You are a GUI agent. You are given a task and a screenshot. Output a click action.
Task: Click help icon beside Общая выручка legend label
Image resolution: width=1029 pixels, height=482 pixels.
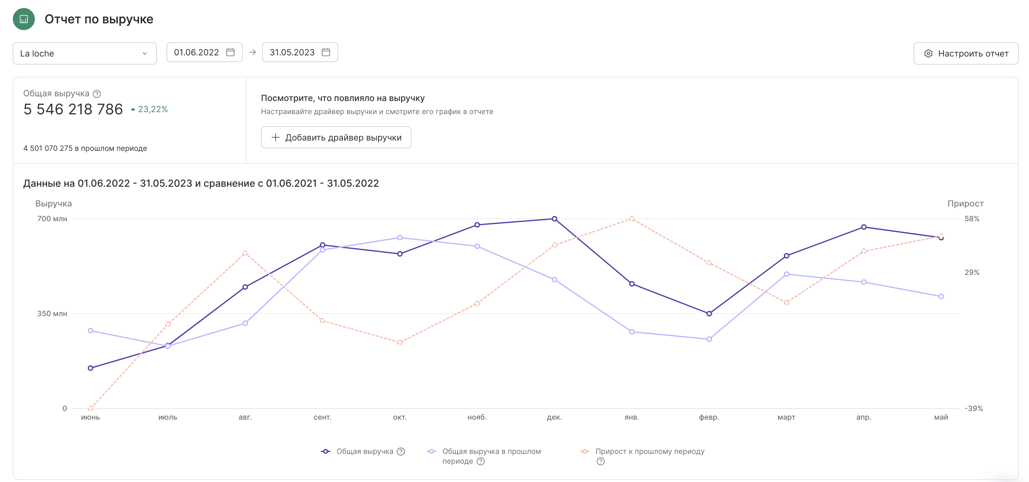[x=401, y=451]
